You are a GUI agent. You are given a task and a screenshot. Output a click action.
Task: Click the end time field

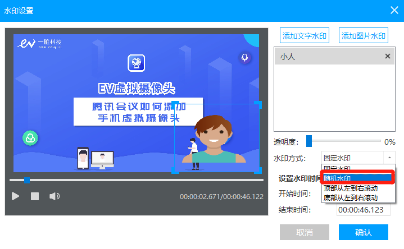click(x=364, y=210)
